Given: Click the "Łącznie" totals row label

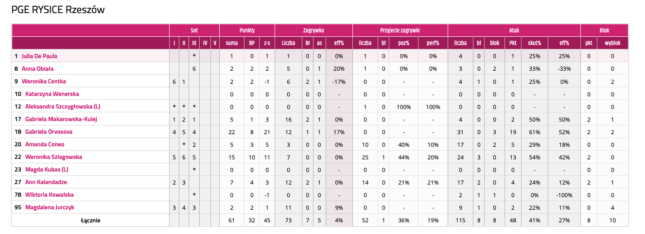Looking at the screenshot, I should pos(90,220).
